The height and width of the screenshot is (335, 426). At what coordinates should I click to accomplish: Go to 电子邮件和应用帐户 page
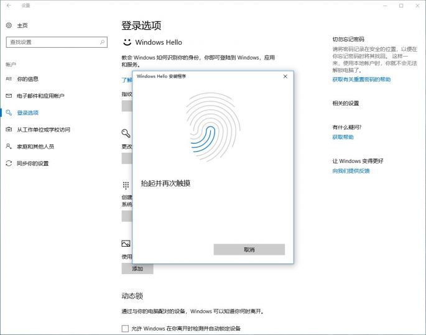[x=41, y=96]
